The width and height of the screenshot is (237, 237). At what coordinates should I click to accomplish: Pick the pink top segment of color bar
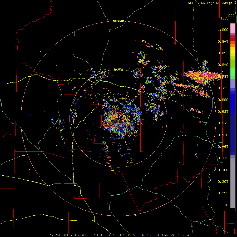[x=233, y=28]
